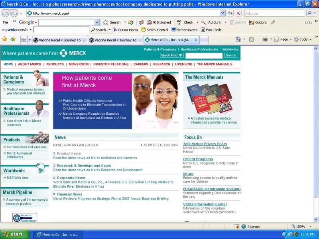Open the tab list dropdown arrow beside Quick Tabs
Image resolution: width=319 pixels, height=239 pixels.
[x=30, y=40]
